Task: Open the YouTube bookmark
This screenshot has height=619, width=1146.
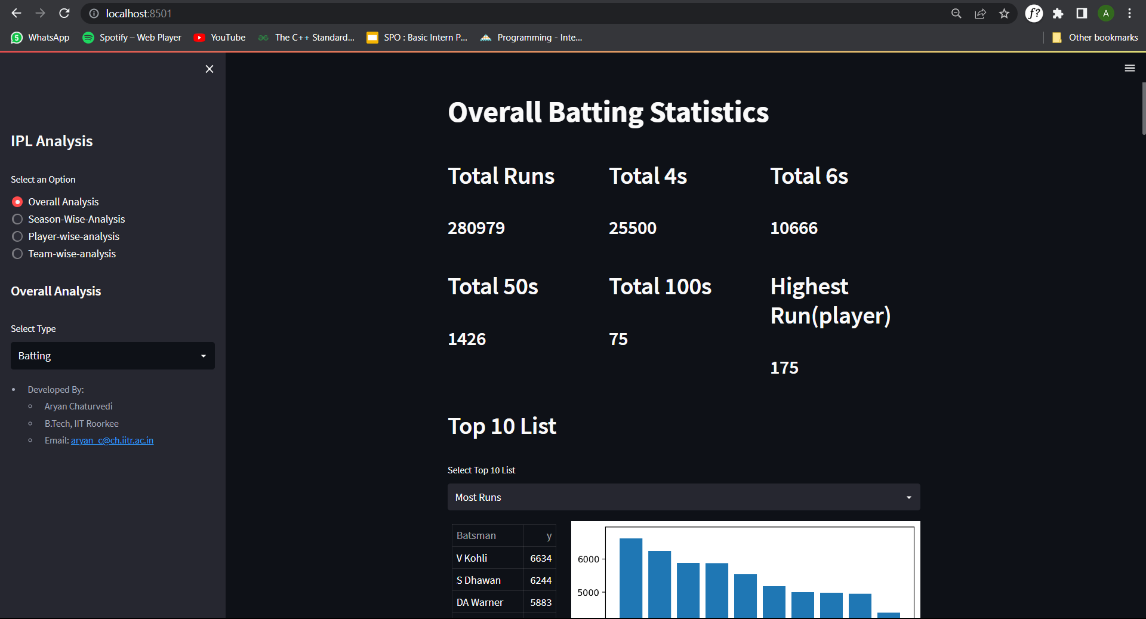Action: tap(220, 37)
